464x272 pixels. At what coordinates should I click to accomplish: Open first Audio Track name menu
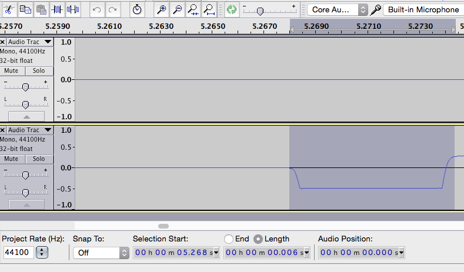coord(29,42)
